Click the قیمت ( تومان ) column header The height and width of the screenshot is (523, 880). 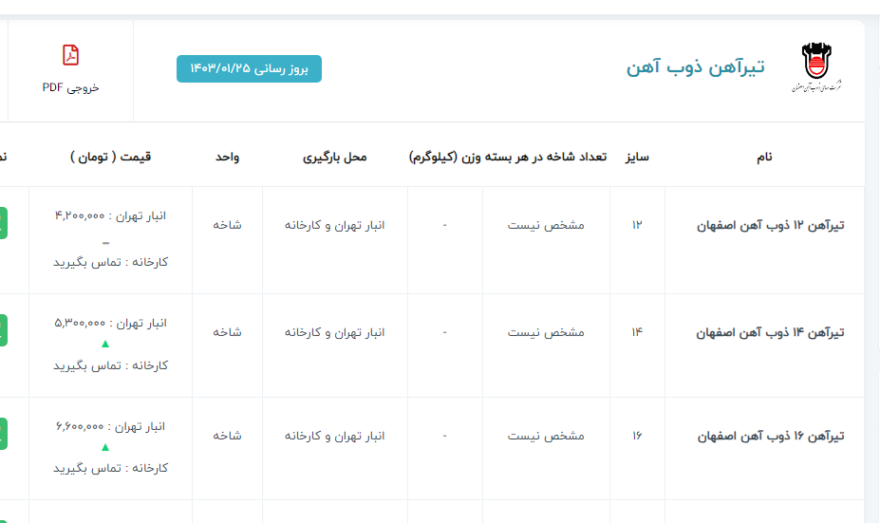pos(110,157)
